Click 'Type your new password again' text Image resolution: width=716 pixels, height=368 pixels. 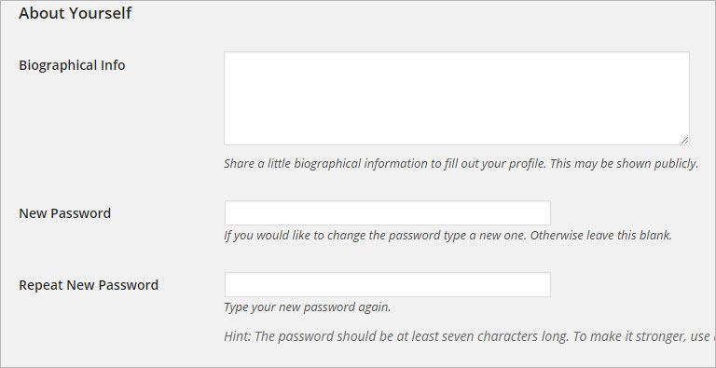(308, 307)
